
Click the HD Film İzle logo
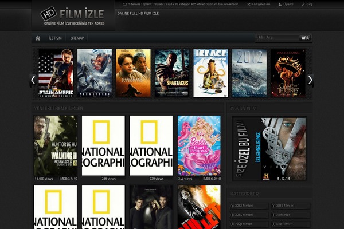click(x=73, y=16)
